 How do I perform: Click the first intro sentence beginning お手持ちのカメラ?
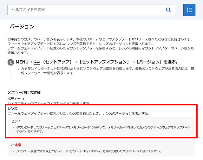coord(100,39)
